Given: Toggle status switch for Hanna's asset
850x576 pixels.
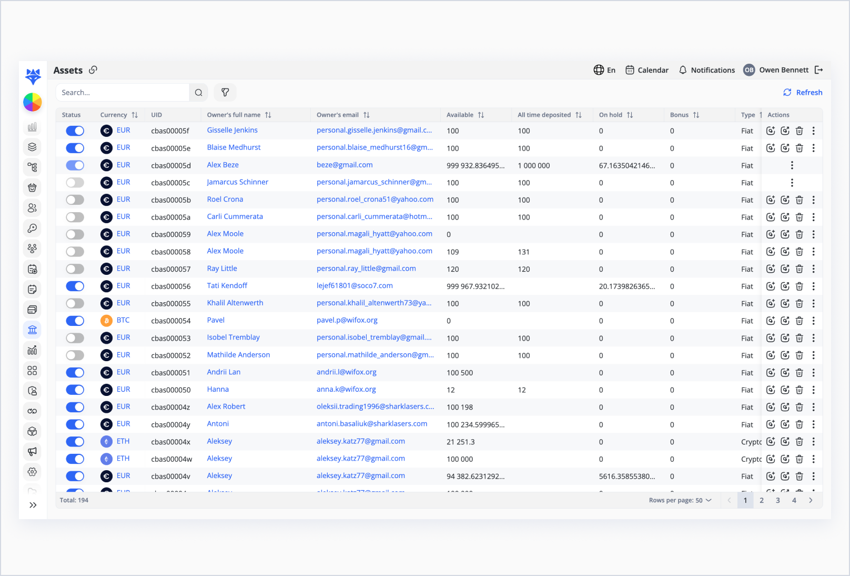Looking at the screenshot, I should 75,390.
